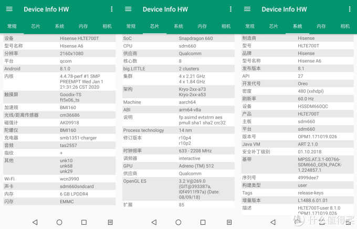Tap the 密度 value 480 (xxhdpi)

(x=311, y=91)
